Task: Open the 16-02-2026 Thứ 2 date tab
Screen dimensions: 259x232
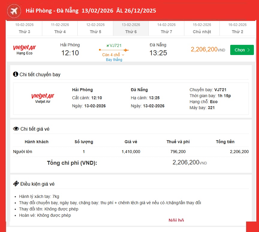Action: coord(237,28)
